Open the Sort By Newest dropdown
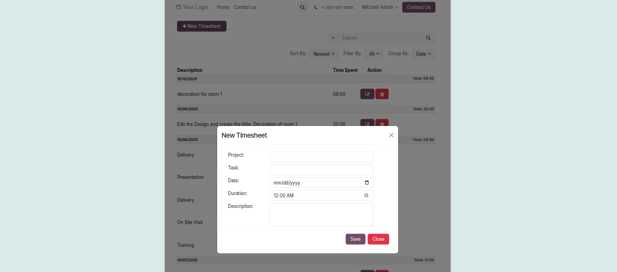 coord(324,54)
